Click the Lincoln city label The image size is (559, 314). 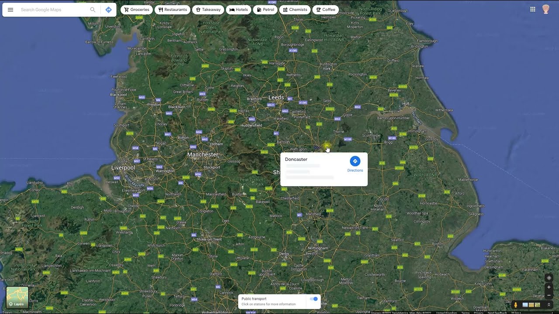[383, 199]
